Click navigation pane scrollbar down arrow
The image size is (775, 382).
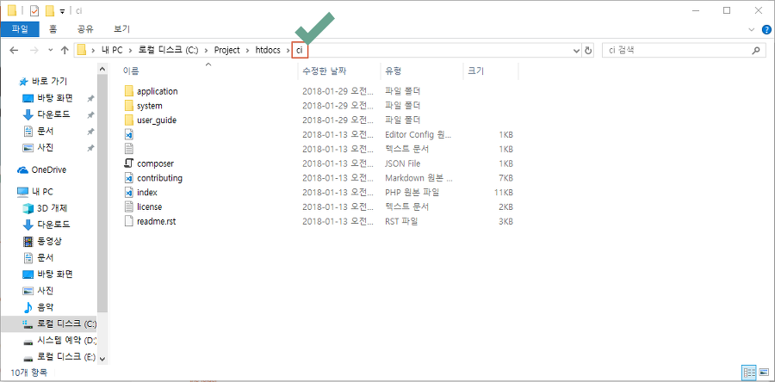click(102, 359)
